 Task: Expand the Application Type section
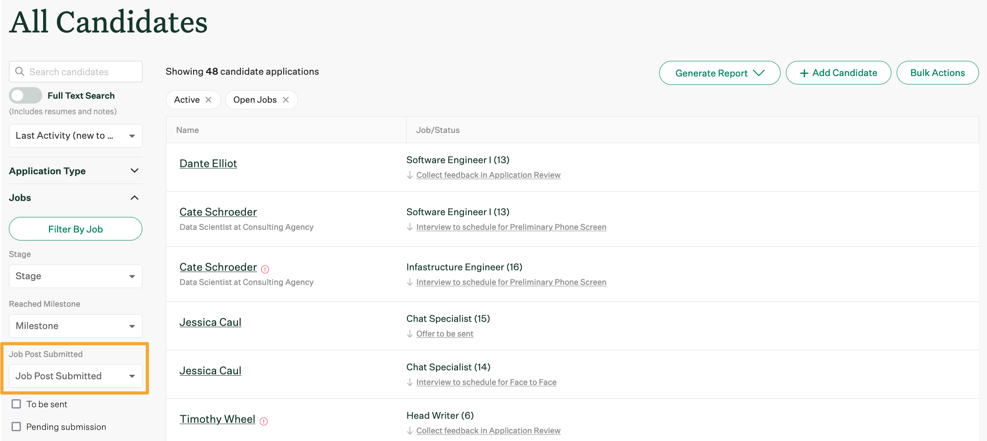135,170
